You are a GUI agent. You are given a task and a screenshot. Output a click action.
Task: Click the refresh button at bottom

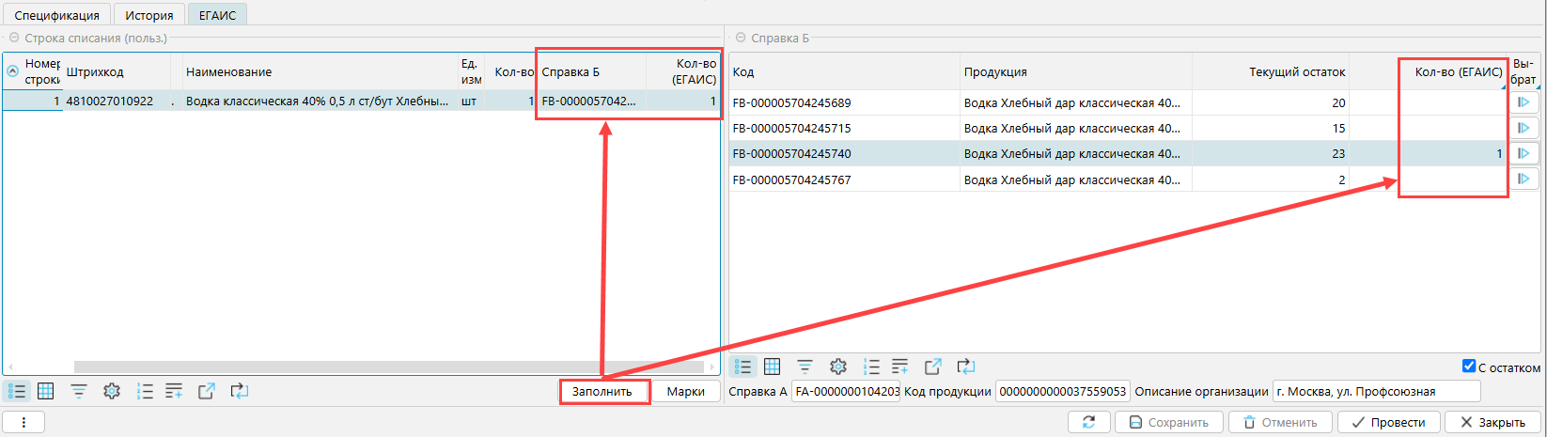[x=1089, y=422]
